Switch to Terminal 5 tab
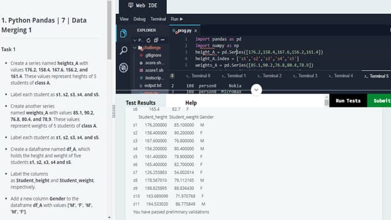 click(376, 76)
